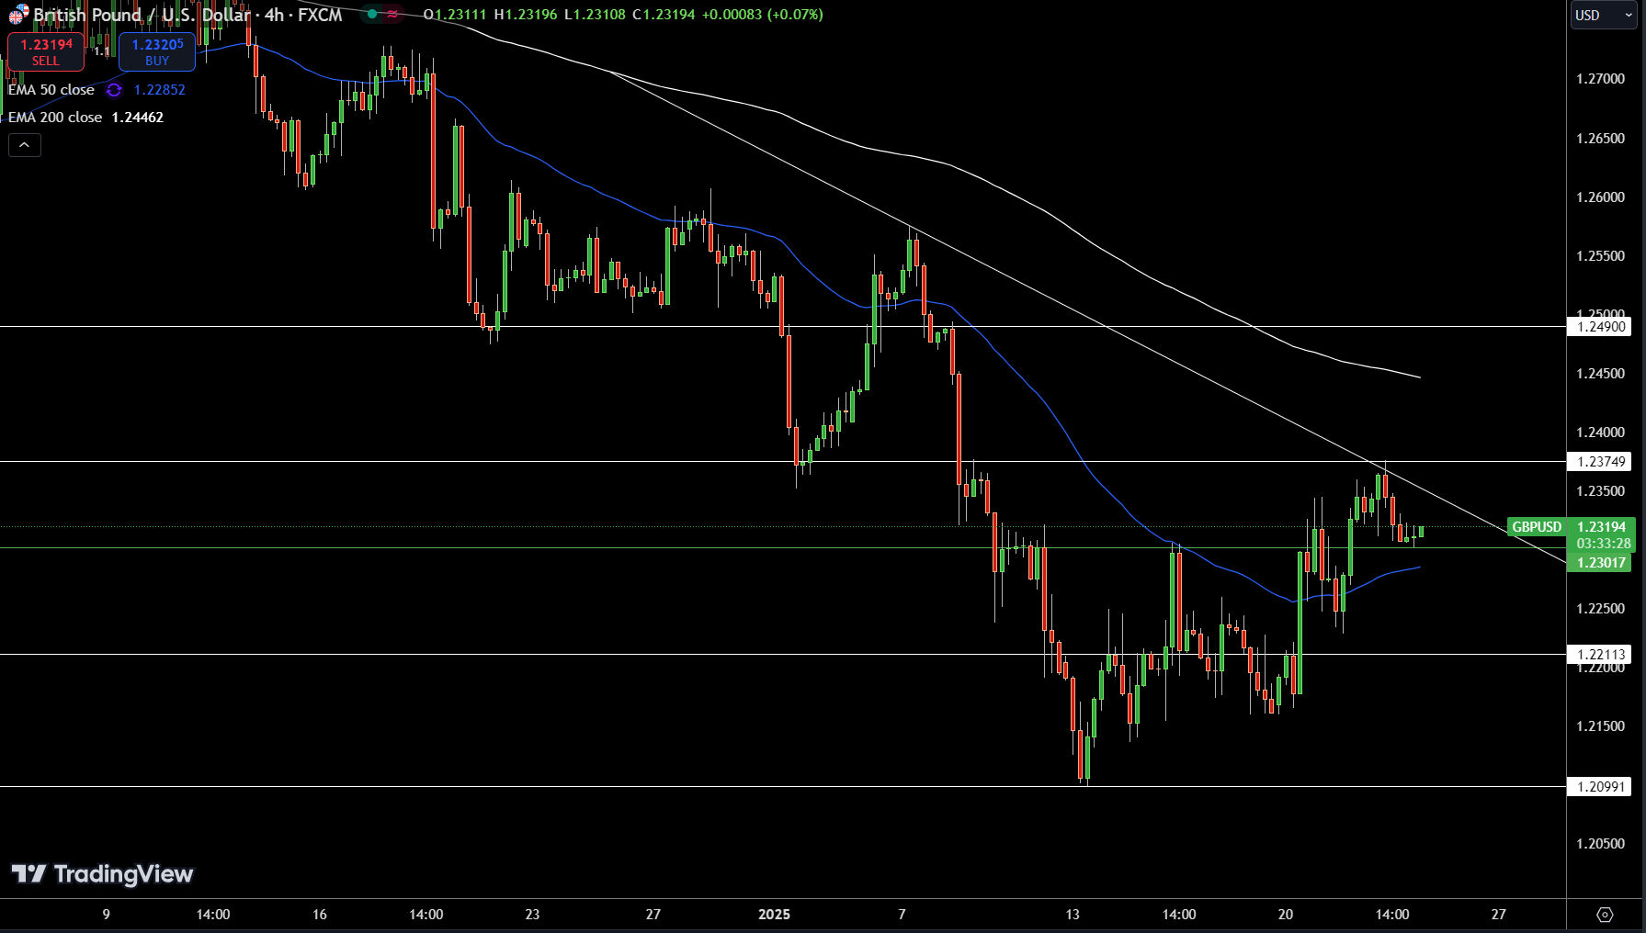Collapse the indicator legend with chevron button
This screenshot has width=1646, height=933.
point(25,145)
